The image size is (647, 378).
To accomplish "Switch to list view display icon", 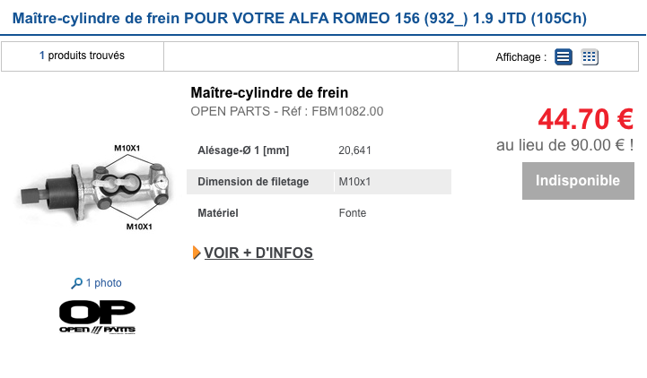I will click(x=564, y=56).
